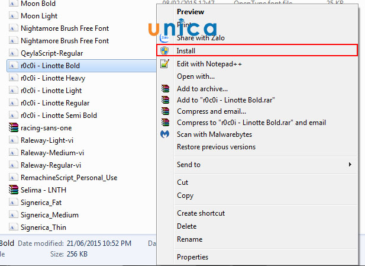The width and height of the screenshot is (365, 266).
Task: Choose Install in the context menu
Action: click(x=257, y=50)
